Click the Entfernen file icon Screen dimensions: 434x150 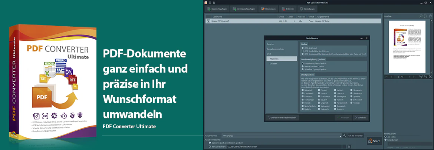coord(283,9)
